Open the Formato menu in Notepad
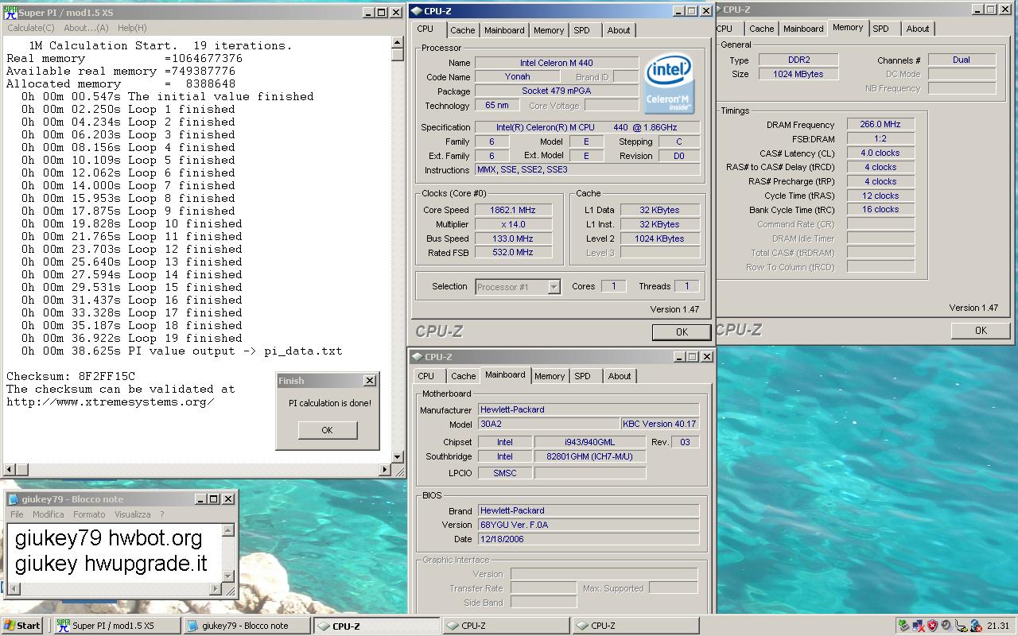The height and width of the screenshot is (636, 1018). coord(89,514)
